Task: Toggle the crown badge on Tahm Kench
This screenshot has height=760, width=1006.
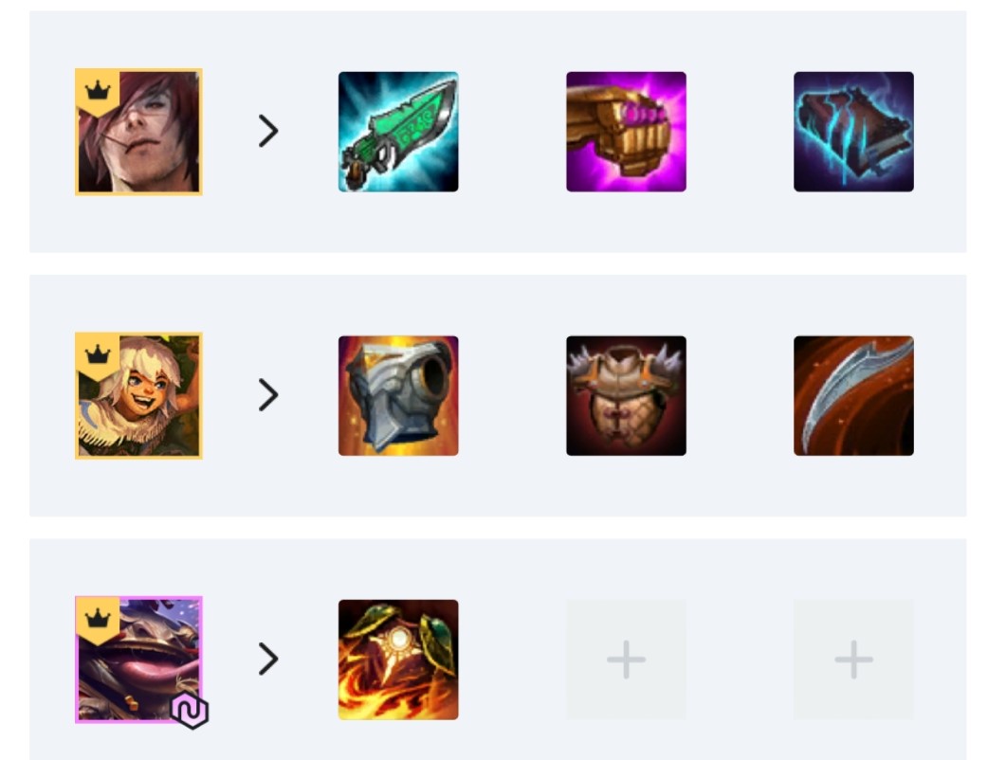Action: [x=98, y=620]
